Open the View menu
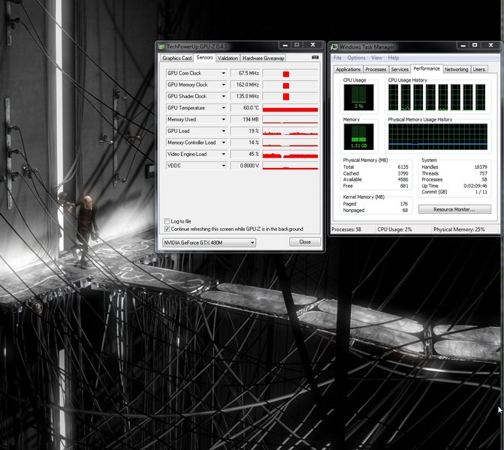 point(377,58)
